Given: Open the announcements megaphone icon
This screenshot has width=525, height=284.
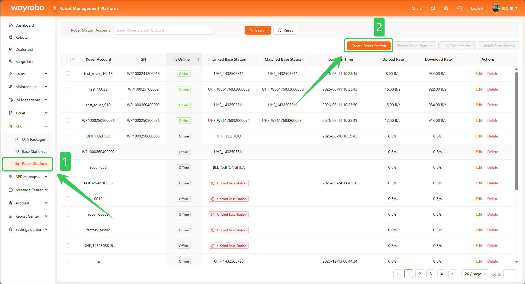Looking at the screenshot, I should 433,8.
